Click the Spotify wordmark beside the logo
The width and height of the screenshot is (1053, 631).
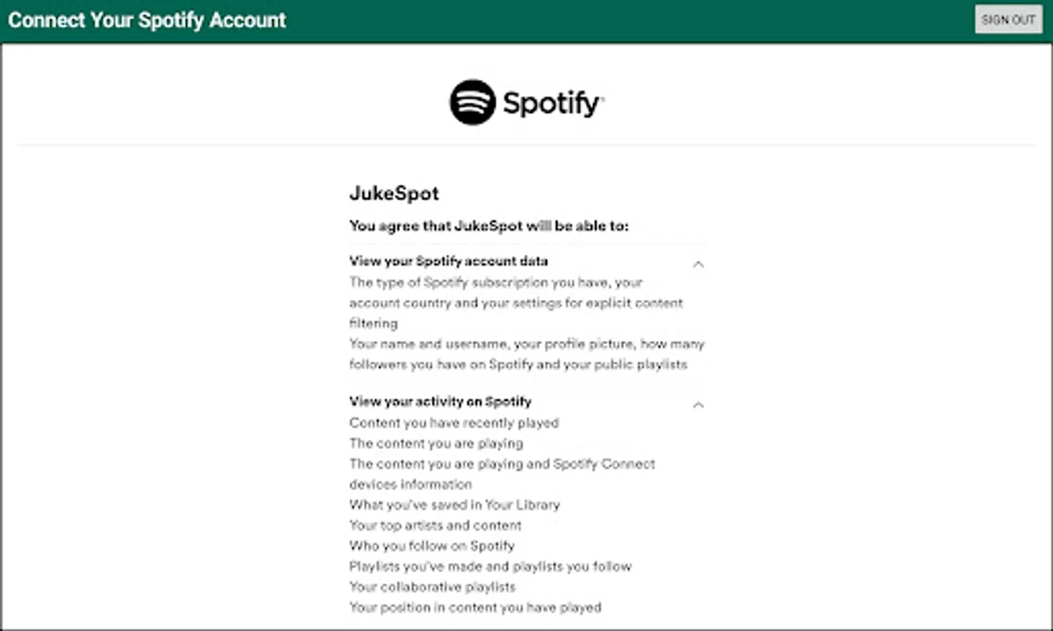pos(553,104)
